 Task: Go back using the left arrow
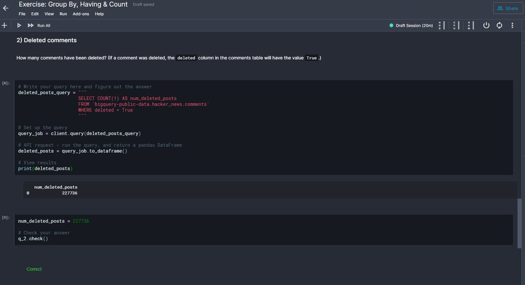click(6, 7)
